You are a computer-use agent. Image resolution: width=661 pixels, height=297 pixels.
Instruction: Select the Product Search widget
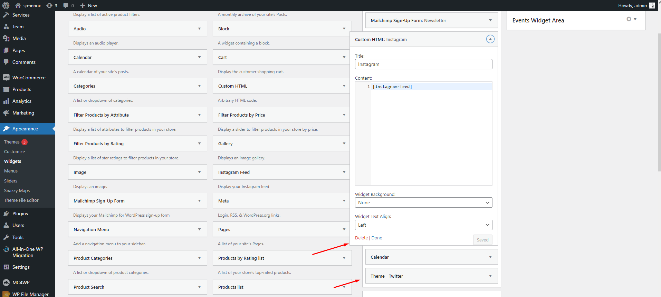(137, 287)
